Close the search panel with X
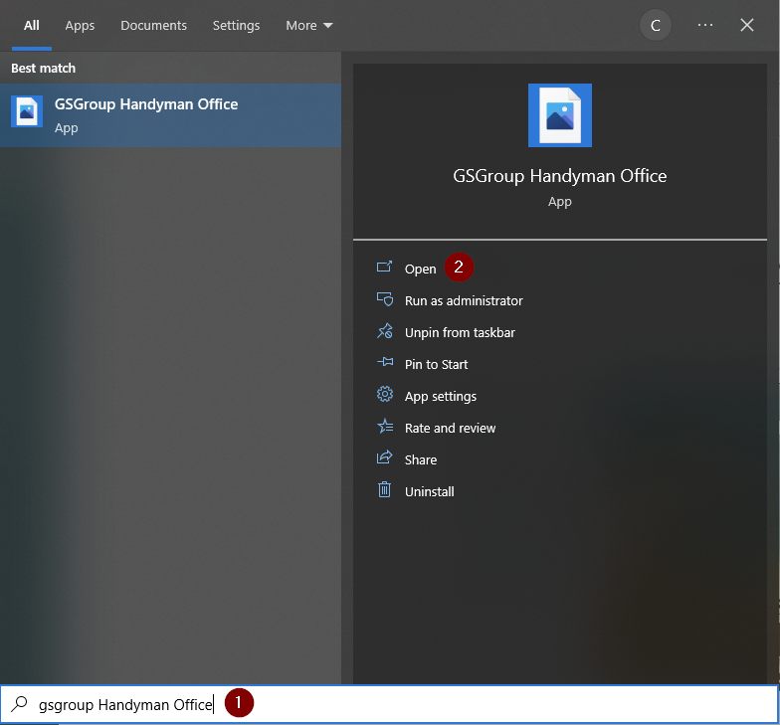The image size is (780, 725). pos(746,25)
